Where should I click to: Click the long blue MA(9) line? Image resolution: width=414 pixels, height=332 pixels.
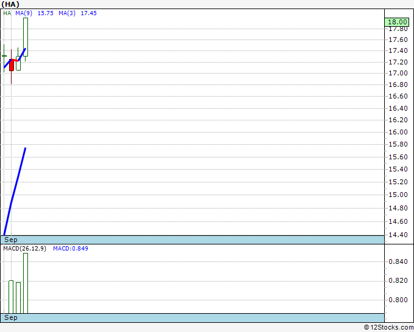[15, 192]
